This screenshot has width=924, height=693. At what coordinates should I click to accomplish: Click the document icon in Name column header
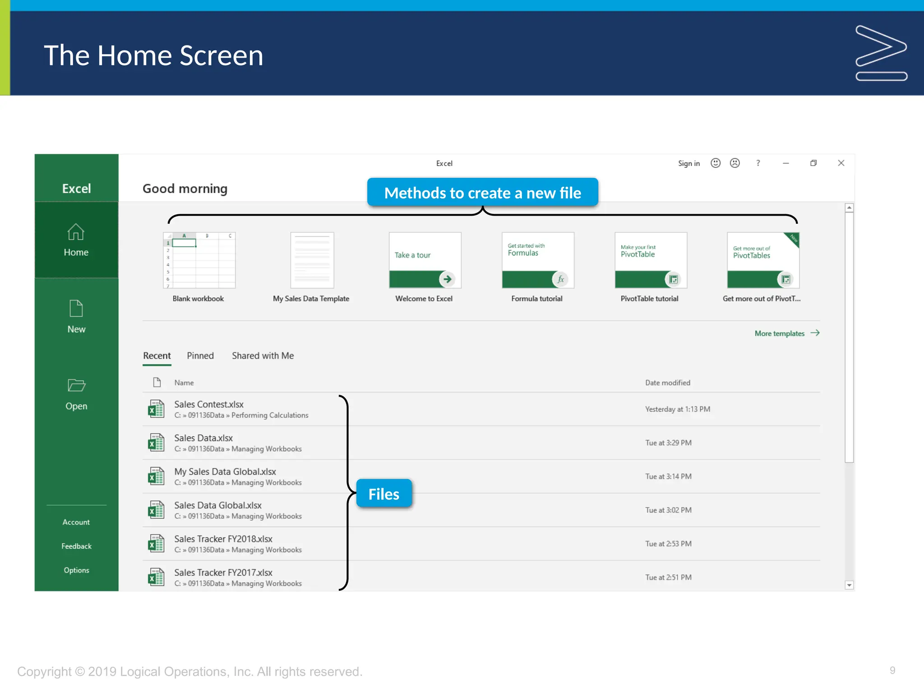[x=157, y=382]
